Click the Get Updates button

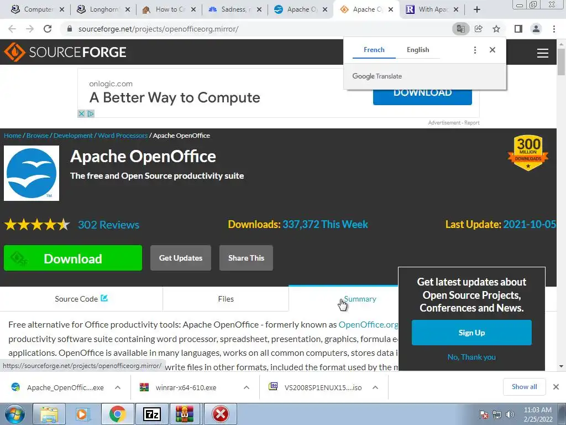coord(181,258)
